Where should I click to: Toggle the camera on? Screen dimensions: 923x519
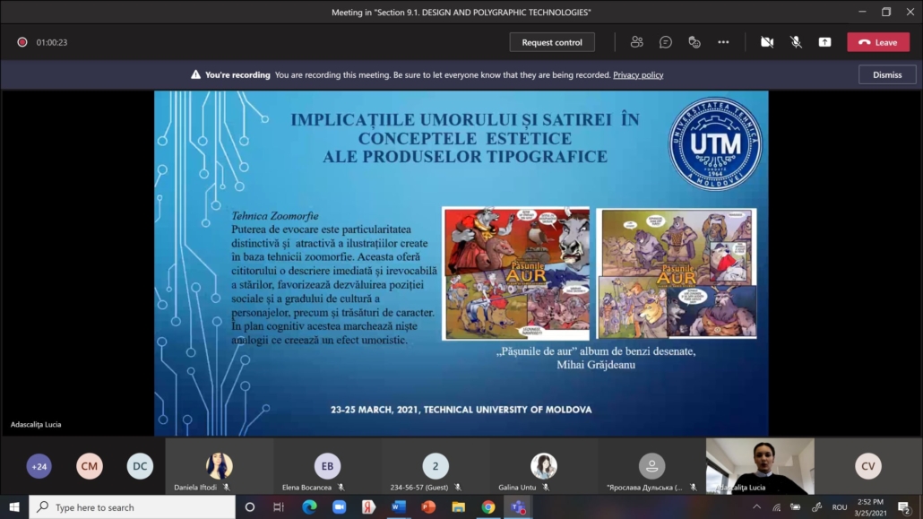point(767,42)
